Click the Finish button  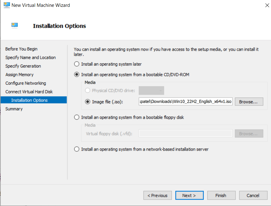[x=221, y=195]
